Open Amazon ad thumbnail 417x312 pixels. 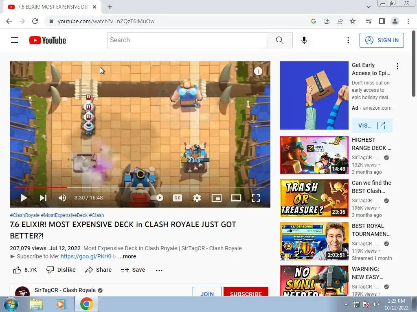click(x=314, y=95)
